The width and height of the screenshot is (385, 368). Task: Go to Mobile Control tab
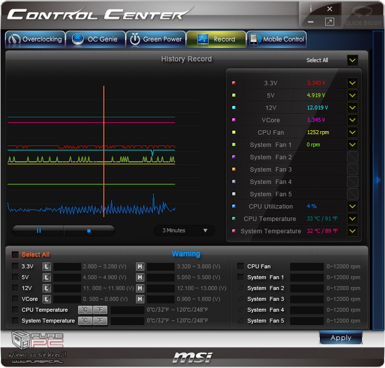(x=277, y=39)
